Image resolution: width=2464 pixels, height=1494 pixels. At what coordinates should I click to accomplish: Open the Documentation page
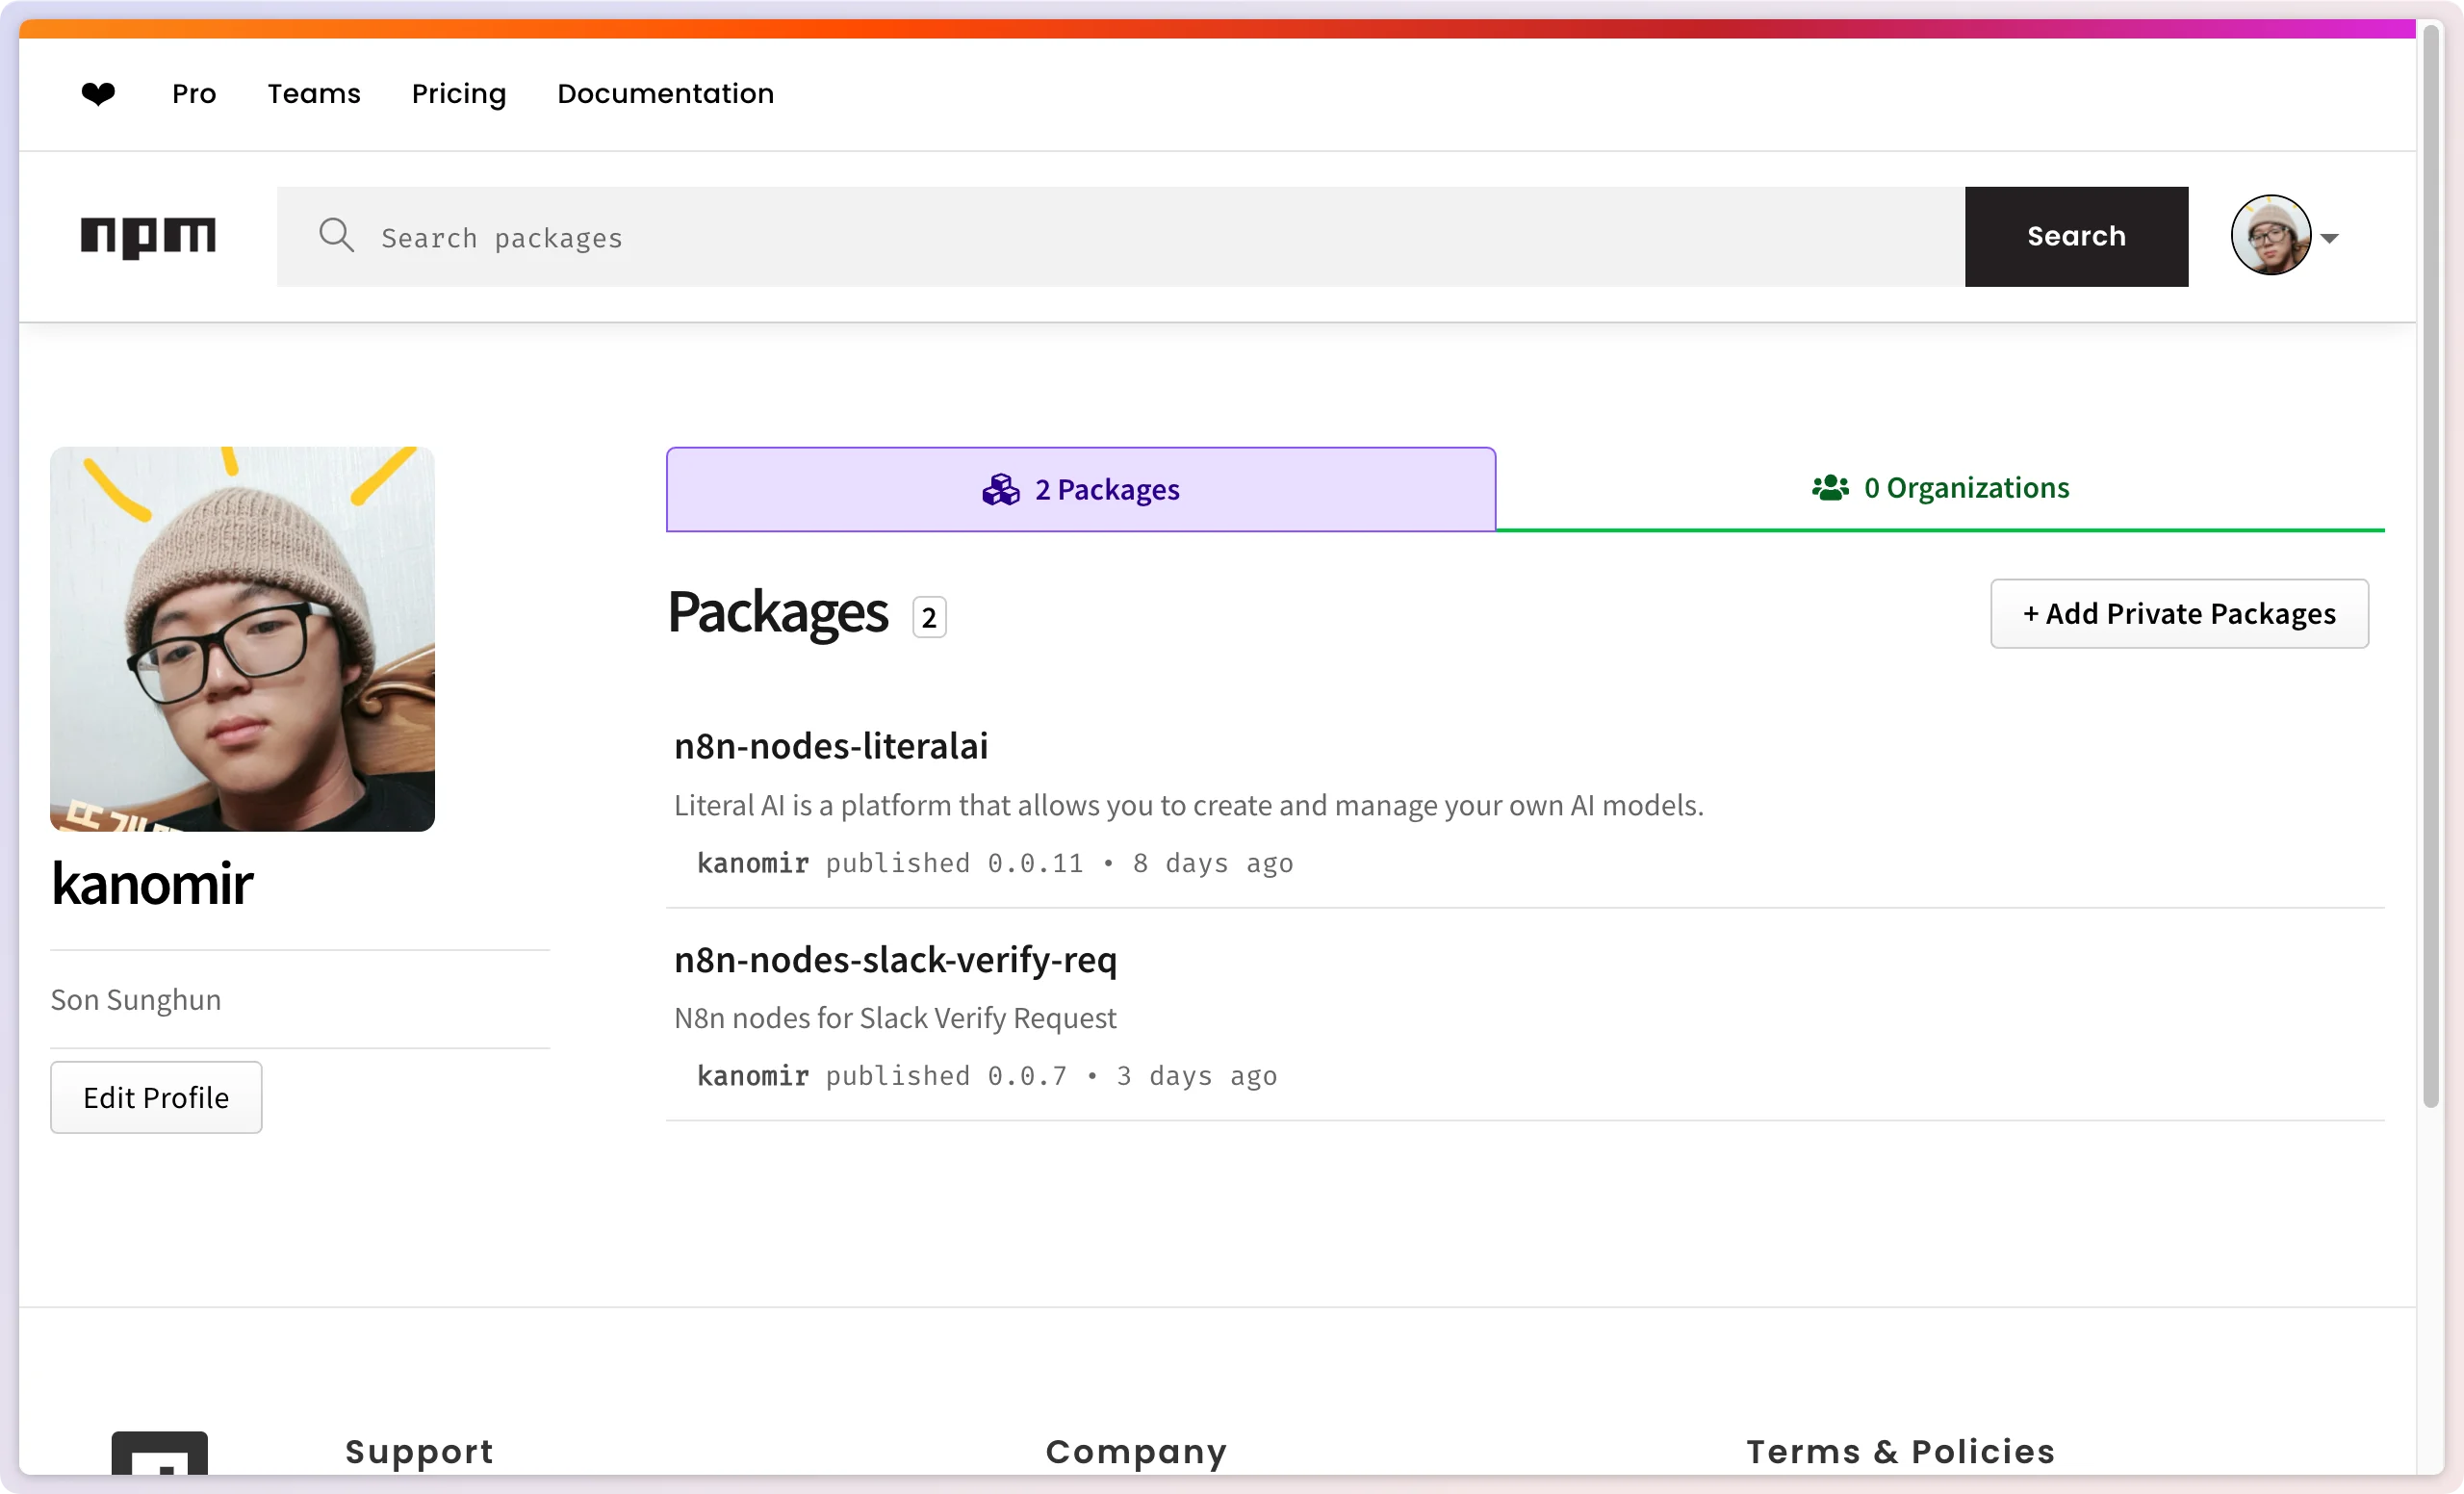[665, 93]
